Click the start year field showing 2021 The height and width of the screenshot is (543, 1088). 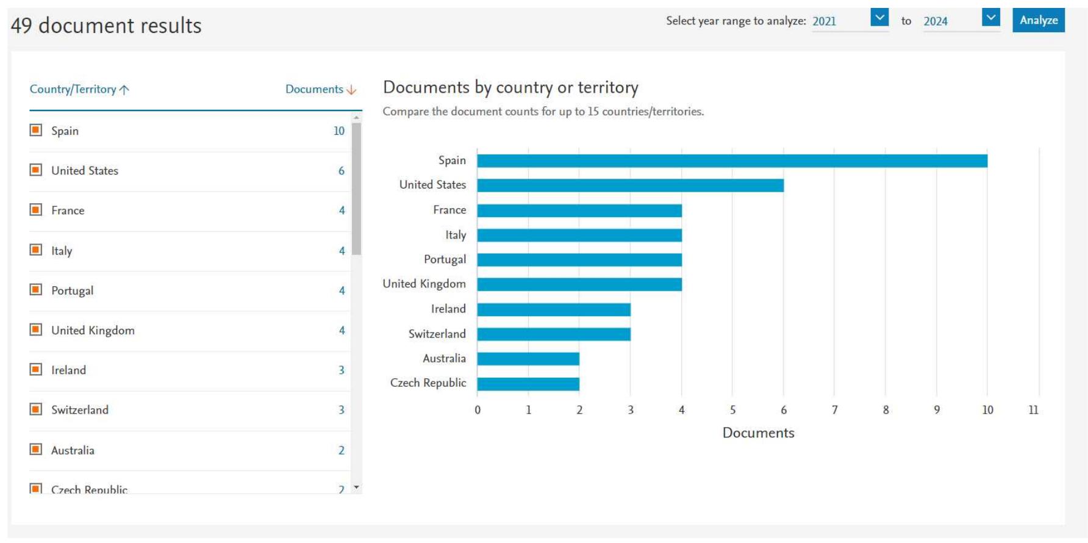pyautogui.click(x=850, y=21)
